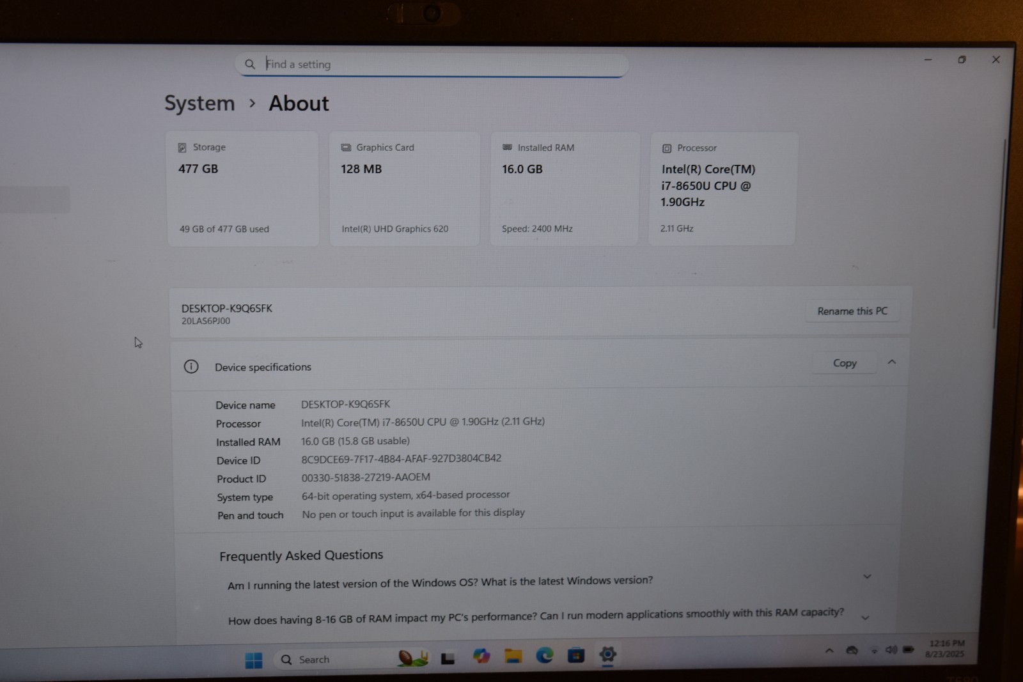Open File Explorer from the taskbar
This screenshot has height=682, width=1023.
pos(513,656)
